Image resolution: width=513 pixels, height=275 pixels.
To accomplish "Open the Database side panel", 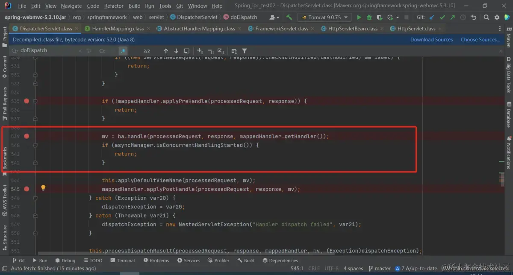I will coord(509,114).
